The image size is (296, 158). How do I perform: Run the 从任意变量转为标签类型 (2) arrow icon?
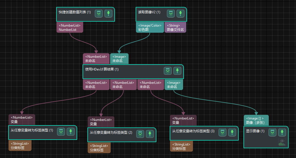(150, 134)
